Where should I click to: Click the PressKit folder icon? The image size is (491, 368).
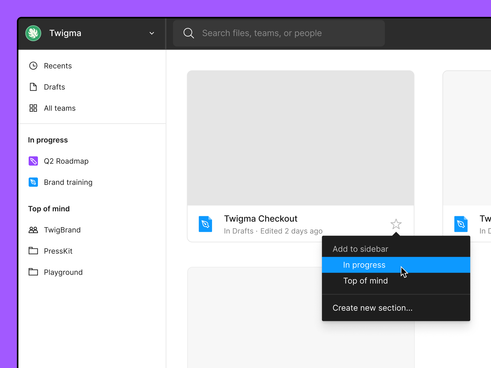[x=33, y=251]
